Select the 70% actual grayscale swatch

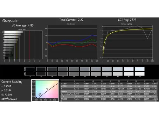pos(107,69)
